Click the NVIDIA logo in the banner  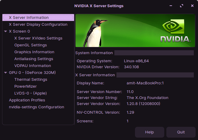click(176, 31)
